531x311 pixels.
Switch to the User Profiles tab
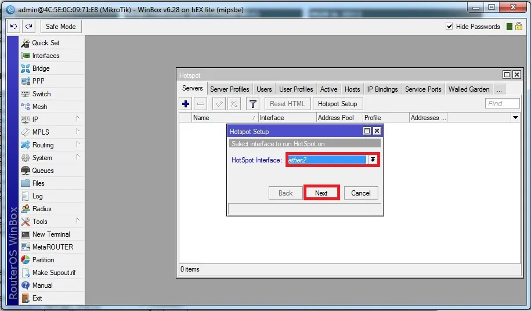[296, 89]
